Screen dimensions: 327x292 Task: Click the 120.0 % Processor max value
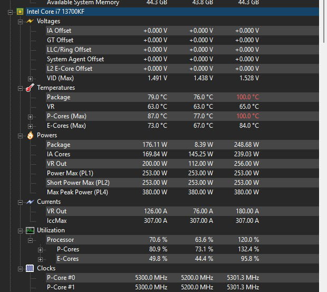[248, 240]
